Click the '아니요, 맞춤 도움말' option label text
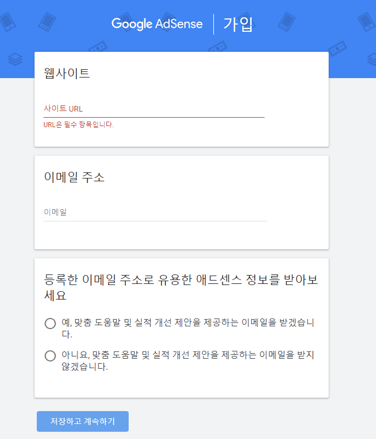Viewport: 376px width, 439px height. 188,360
